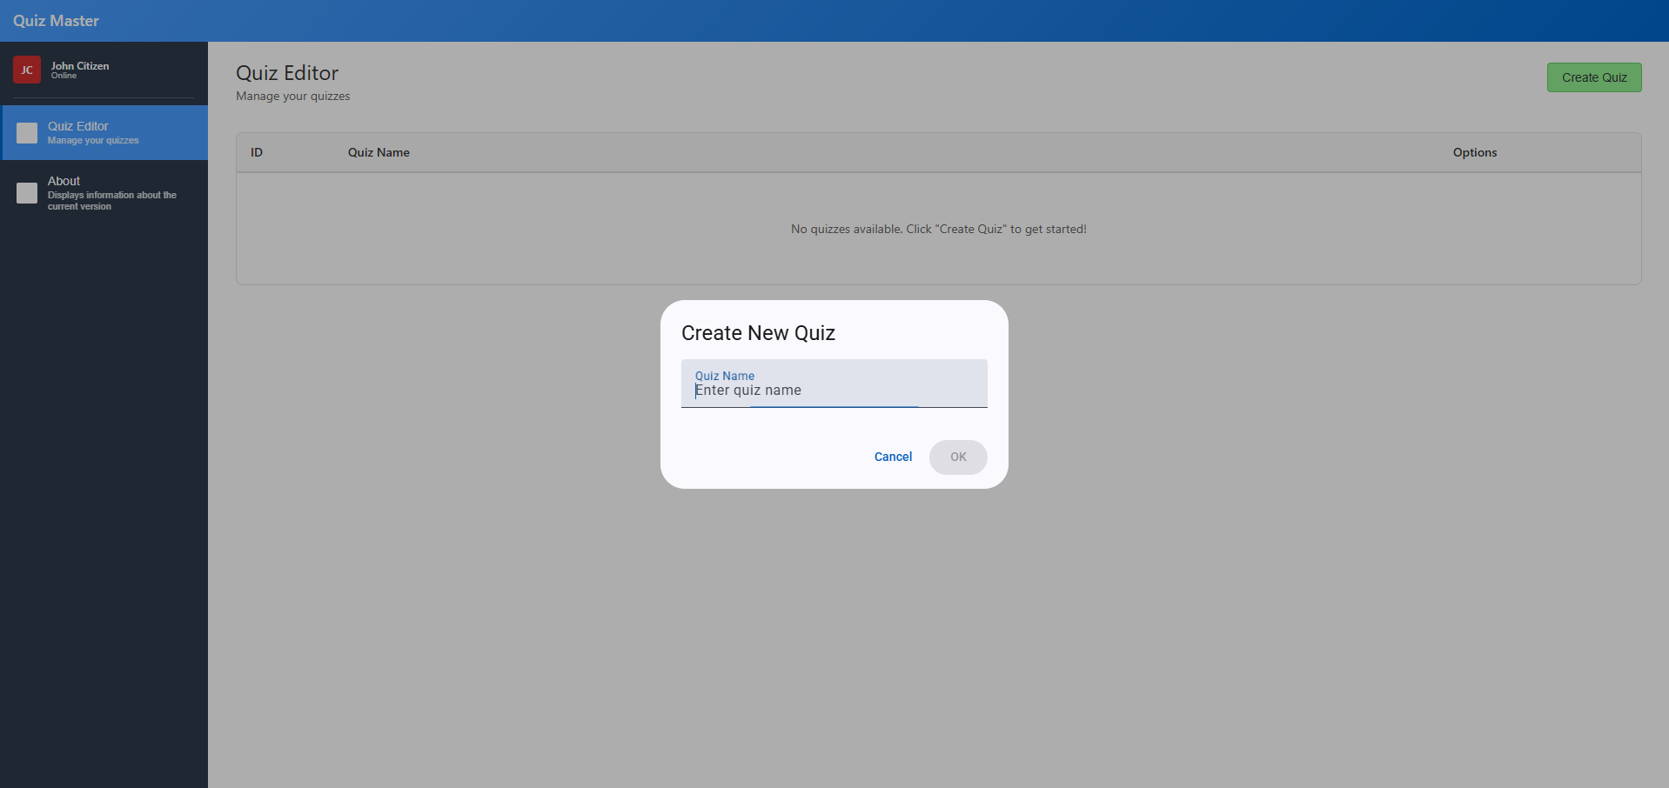Open the Quiz Editor menu item

coord(78,126)
